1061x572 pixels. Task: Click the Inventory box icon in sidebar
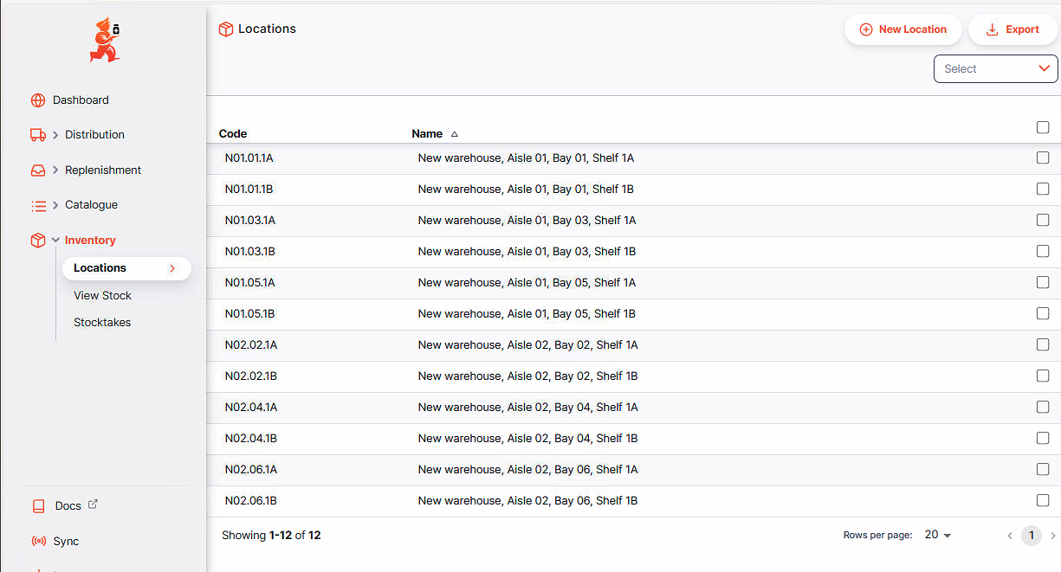coord(37,241)
